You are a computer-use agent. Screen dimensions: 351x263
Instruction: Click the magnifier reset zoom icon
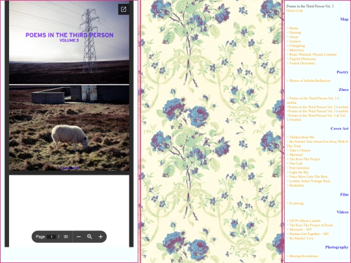pyautogui.click(x=90, y=236)
